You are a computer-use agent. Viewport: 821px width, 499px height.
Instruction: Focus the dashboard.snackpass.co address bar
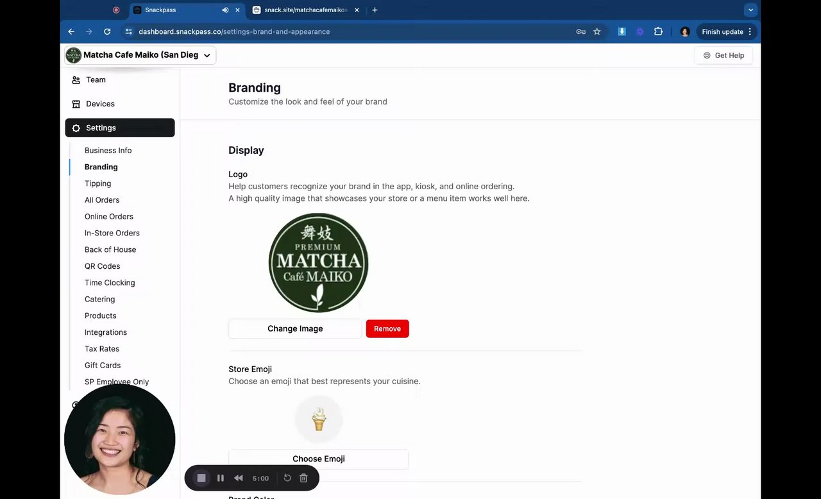[x=234, y=31]
